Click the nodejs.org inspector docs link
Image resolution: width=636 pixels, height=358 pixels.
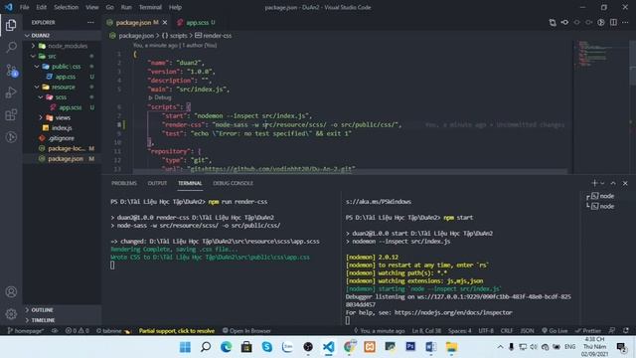coord(453,312)
